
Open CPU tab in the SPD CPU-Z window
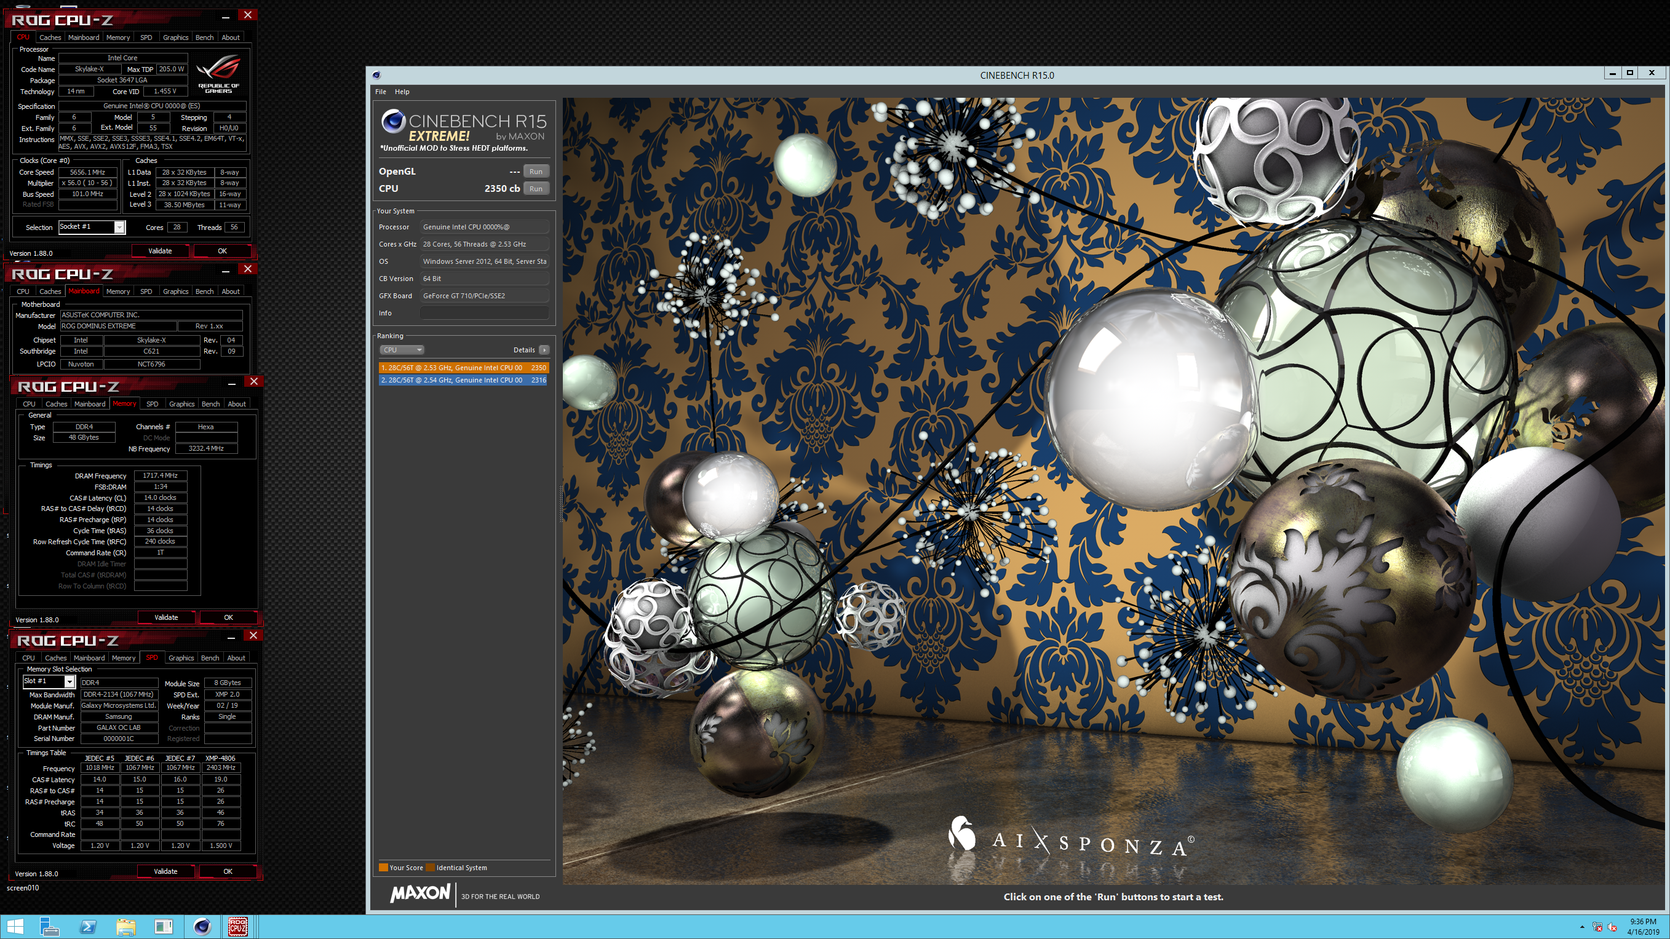click(28, 659)
